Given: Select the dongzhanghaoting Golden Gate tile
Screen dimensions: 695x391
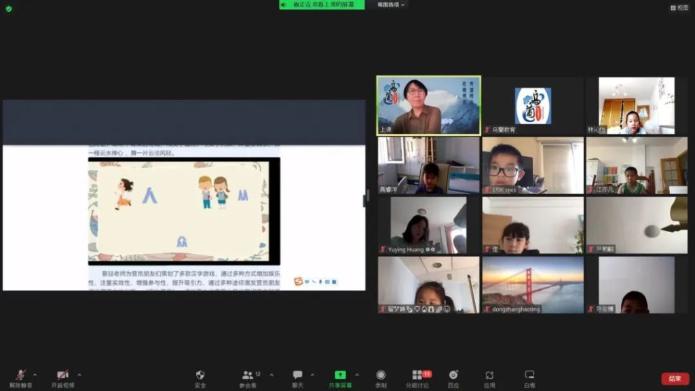Looking at the screenshot, I should [533, 285].
